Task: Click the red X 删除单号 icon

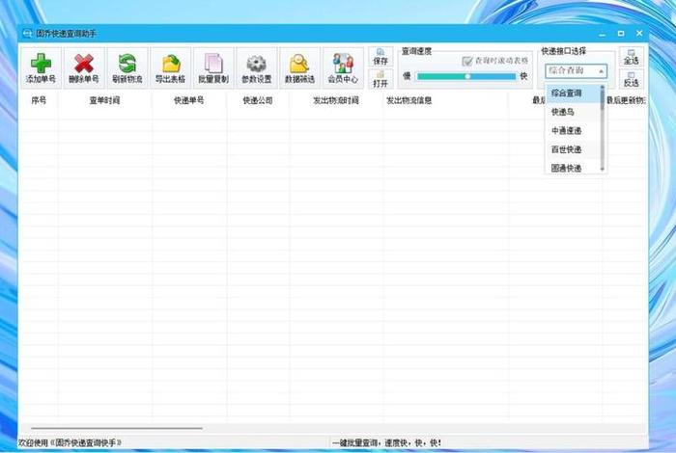Action: tap(84, 68)
